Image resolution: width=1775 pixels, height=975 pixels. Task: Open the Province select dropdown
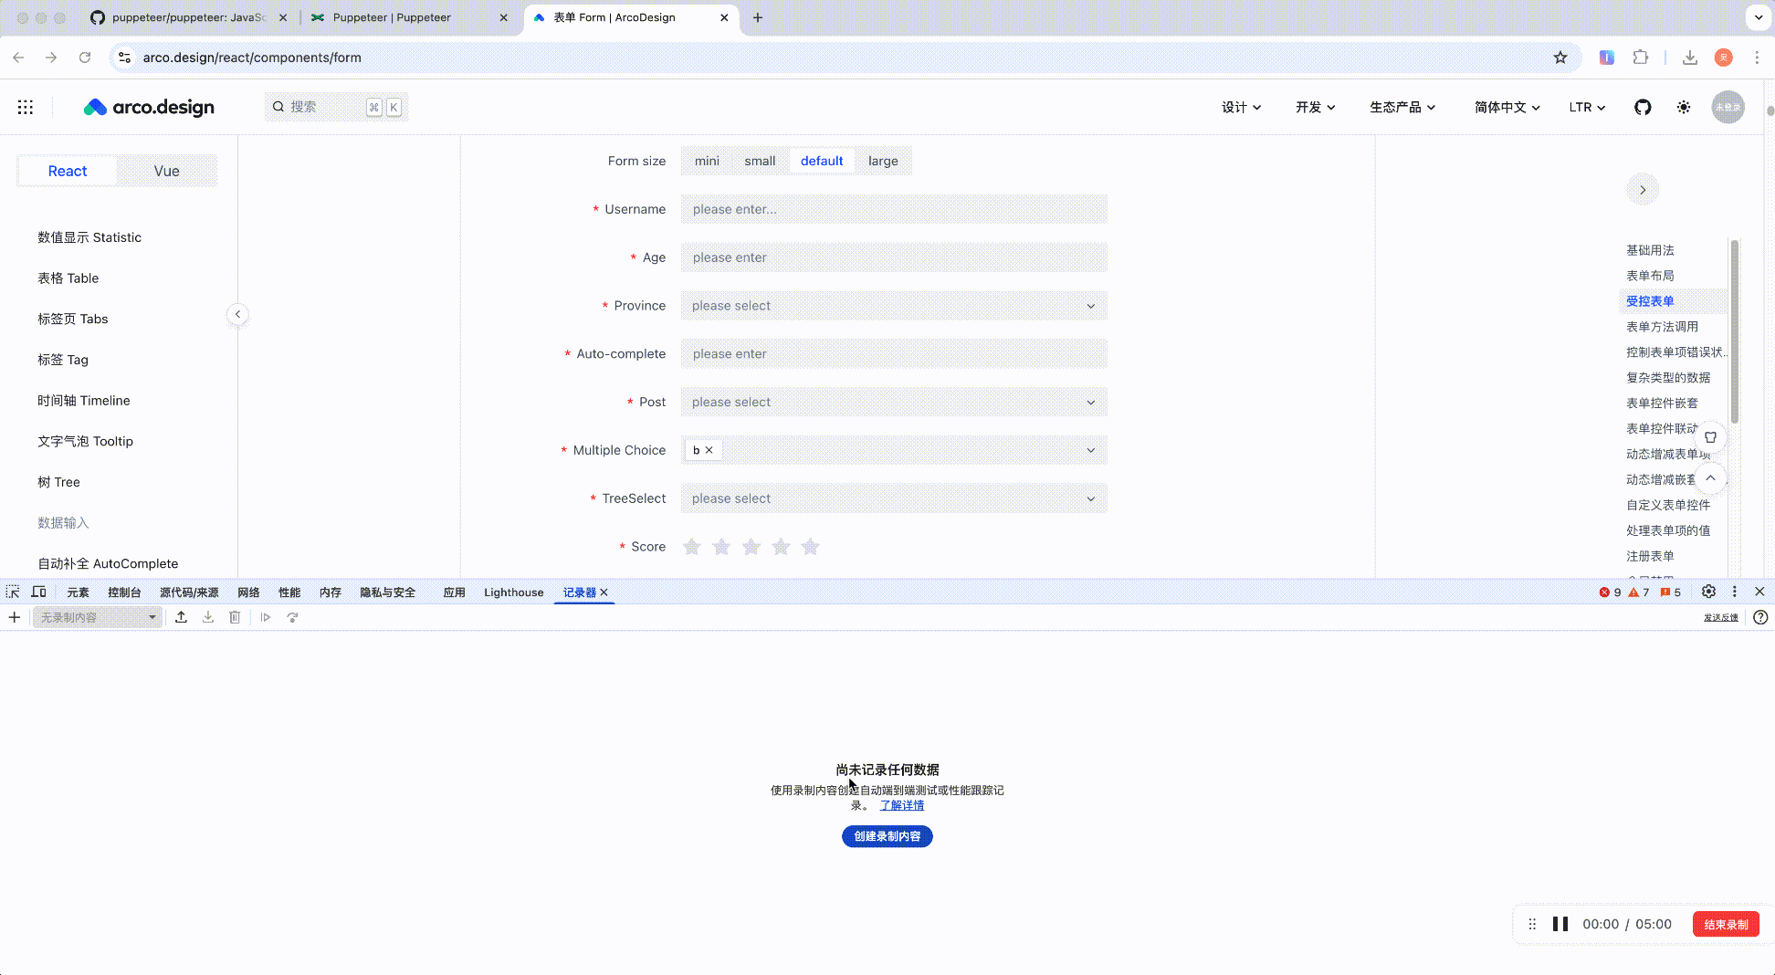point(894,306)
